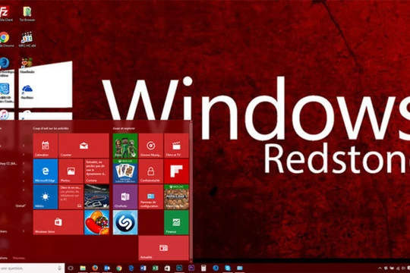
Task: Expand the Photoshop CC jump list arrow
Action: point(24,163)
